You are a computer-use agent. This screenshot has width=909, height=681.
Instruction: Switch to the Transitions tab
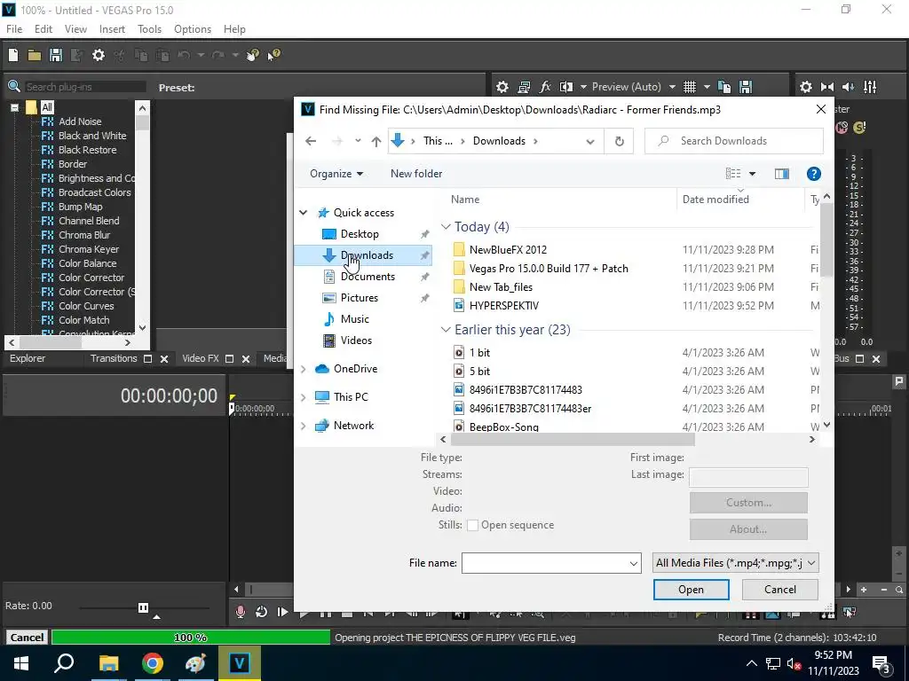coord(114,358)
